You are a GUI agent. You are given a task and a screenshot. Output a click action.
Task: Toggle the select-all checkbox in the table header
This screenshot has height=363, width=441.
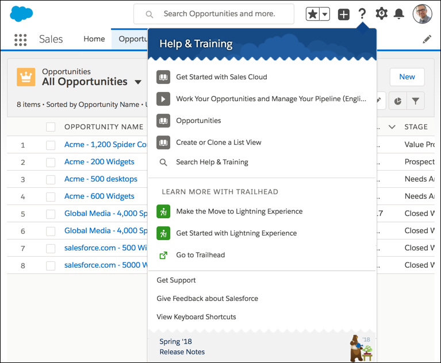point(51,127)
